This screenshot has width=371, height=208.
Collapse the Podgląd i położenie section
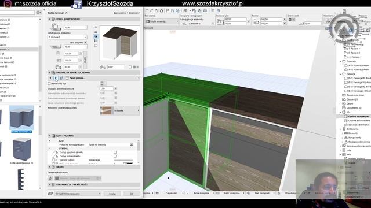click(49, 19)
